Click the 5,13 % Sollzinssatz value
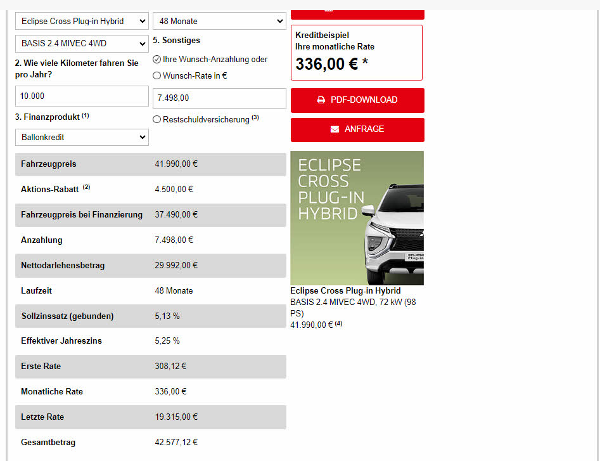Screen dimensions: 600x461 point(167,316)
